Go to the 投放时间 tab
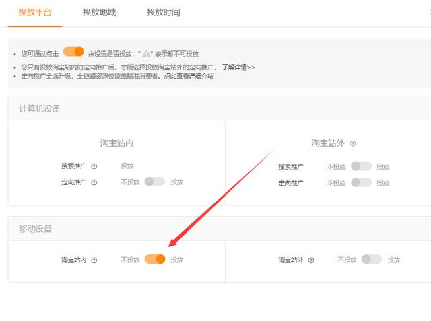The height and width of the screenshot is (321, 431). pos(163,13)
